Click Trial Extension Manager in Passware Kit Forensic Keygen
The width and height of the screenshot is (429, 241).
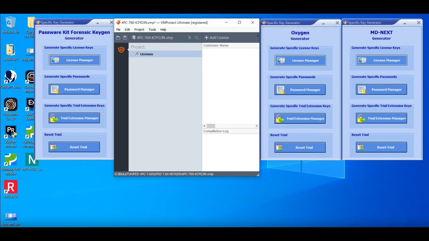[x=74, y=118]
